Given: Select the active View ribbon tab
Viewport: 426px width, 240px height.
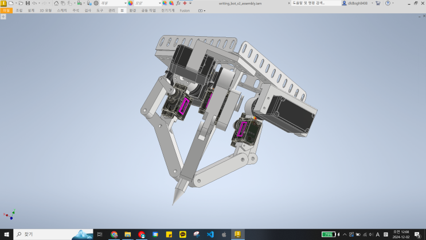Looking at the screenshot, I should [x=122, y=10].
